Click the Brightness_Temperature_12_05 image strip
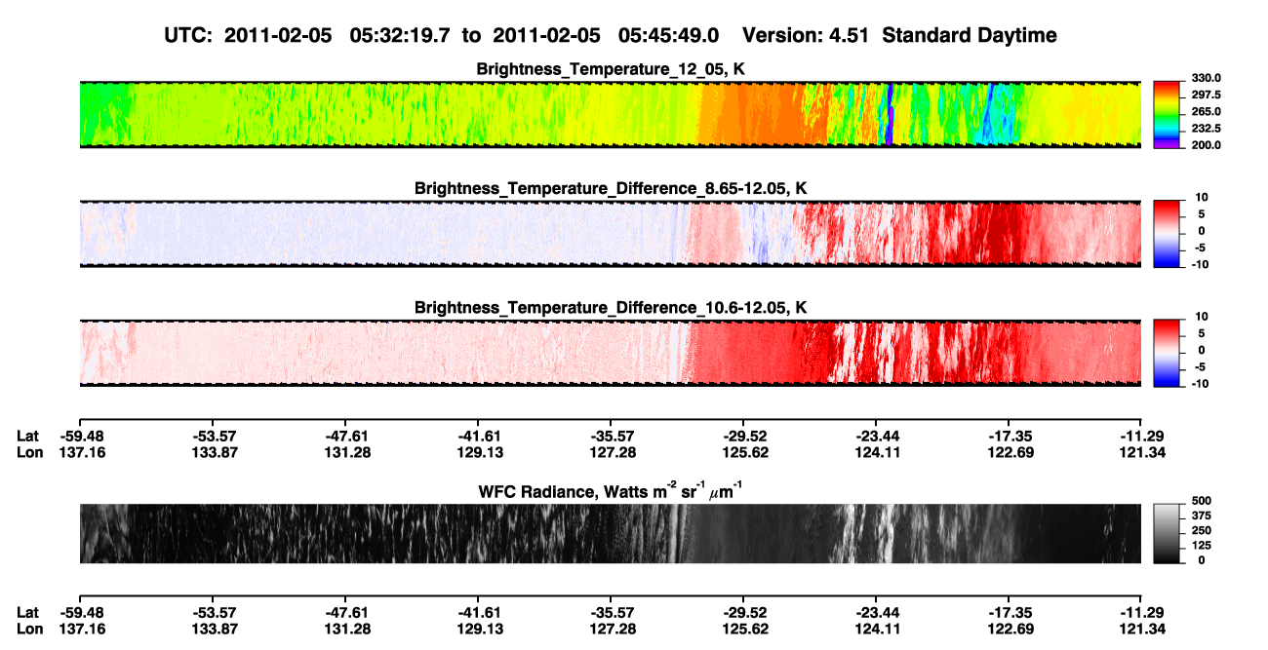Screen dimensions: 1268x650 tap(610, 115)
